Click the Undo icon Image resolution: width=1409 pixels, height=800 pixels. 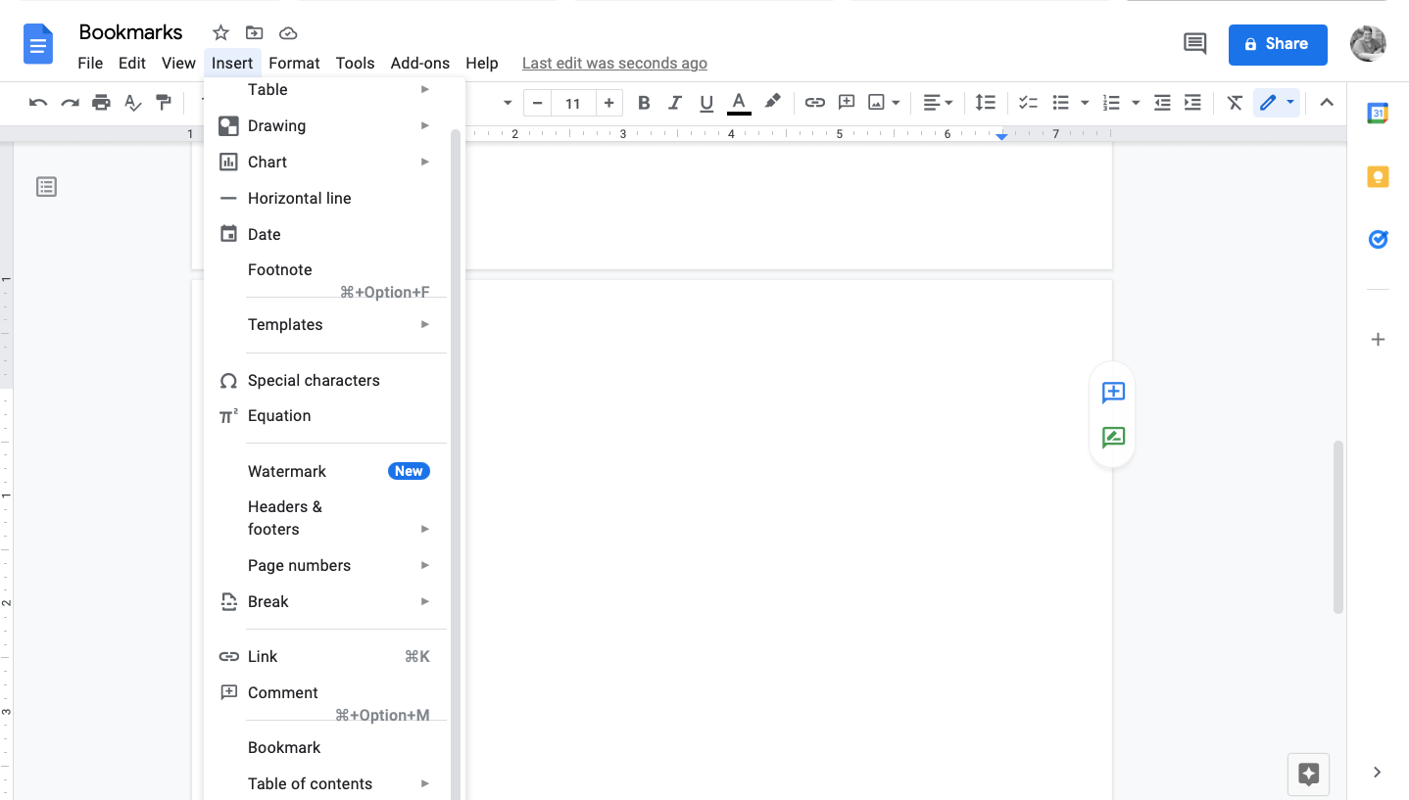pos(37,103)
